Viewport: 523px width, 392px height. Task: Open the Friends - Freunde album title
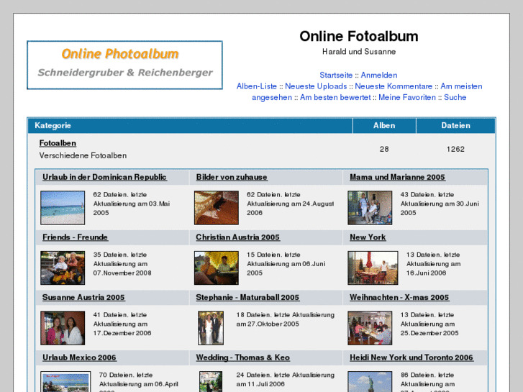75,237
